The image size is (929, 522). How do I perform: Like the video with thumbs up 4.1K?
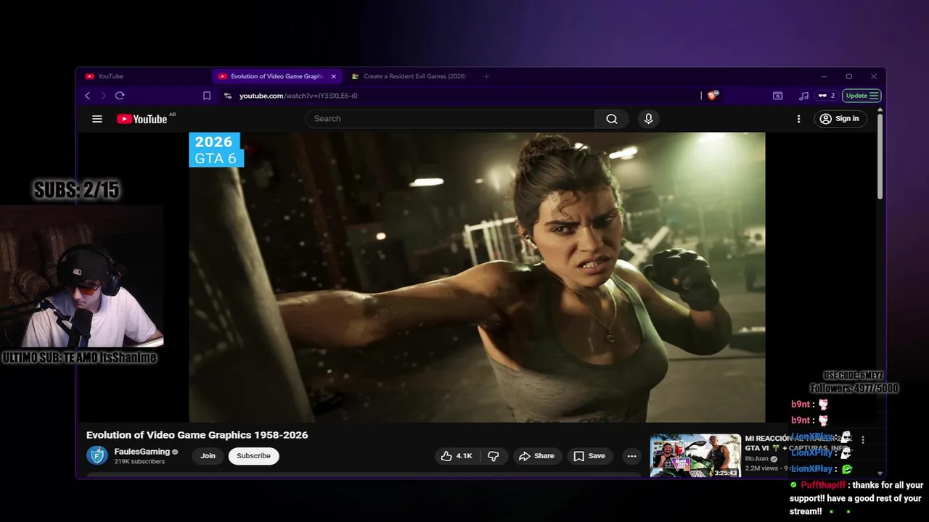point(457,456)
